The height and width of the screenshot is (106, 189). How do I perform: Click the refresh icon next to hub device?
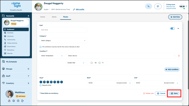(186, 6)
